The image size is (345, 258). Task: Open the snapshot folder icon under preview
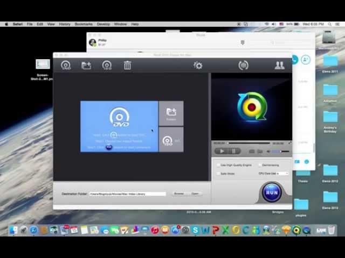click(x=260, y=152)
